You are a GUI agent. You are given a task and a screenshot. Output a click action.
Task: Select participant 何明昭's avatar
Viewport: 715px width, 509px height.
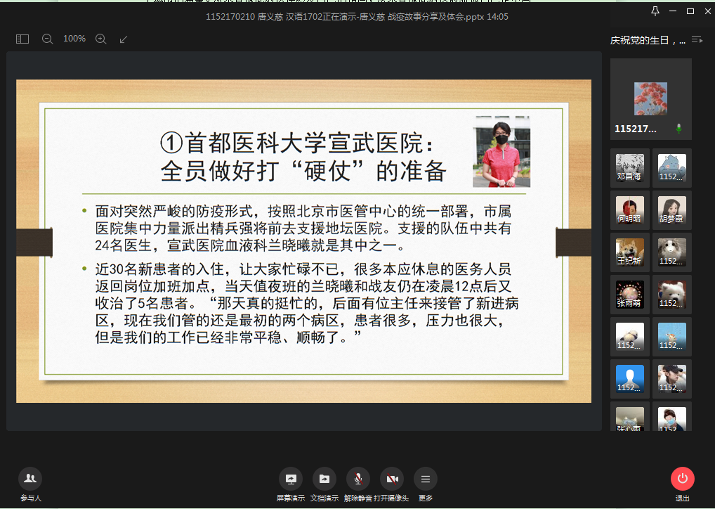pos(630,210)
